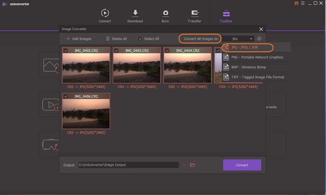Uncheck the Select All checkbox
The height and width of the screenshot is (195, 326).
[x=140, y=39]
